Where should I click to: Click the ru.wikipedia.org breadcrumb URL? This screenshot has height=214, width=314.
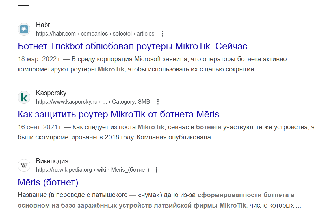point(92,170)
